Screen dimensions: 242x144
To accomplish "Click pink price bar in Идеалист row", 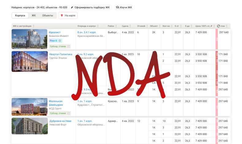I will click(217, 39).
